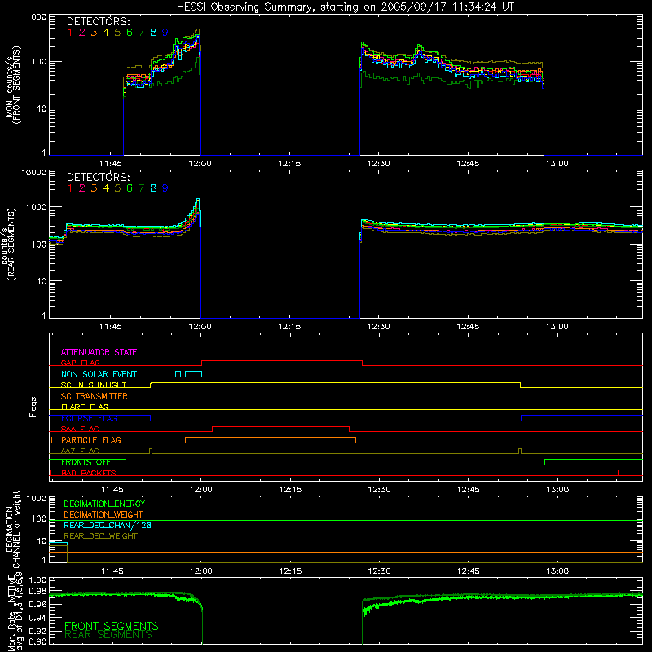Select detector 1 in the rear segments legend

click(70, 188)
